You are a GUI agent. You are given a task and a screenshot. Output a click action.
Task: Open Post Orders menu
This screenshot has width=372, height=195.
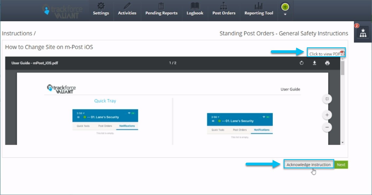[x=224, y=9]
